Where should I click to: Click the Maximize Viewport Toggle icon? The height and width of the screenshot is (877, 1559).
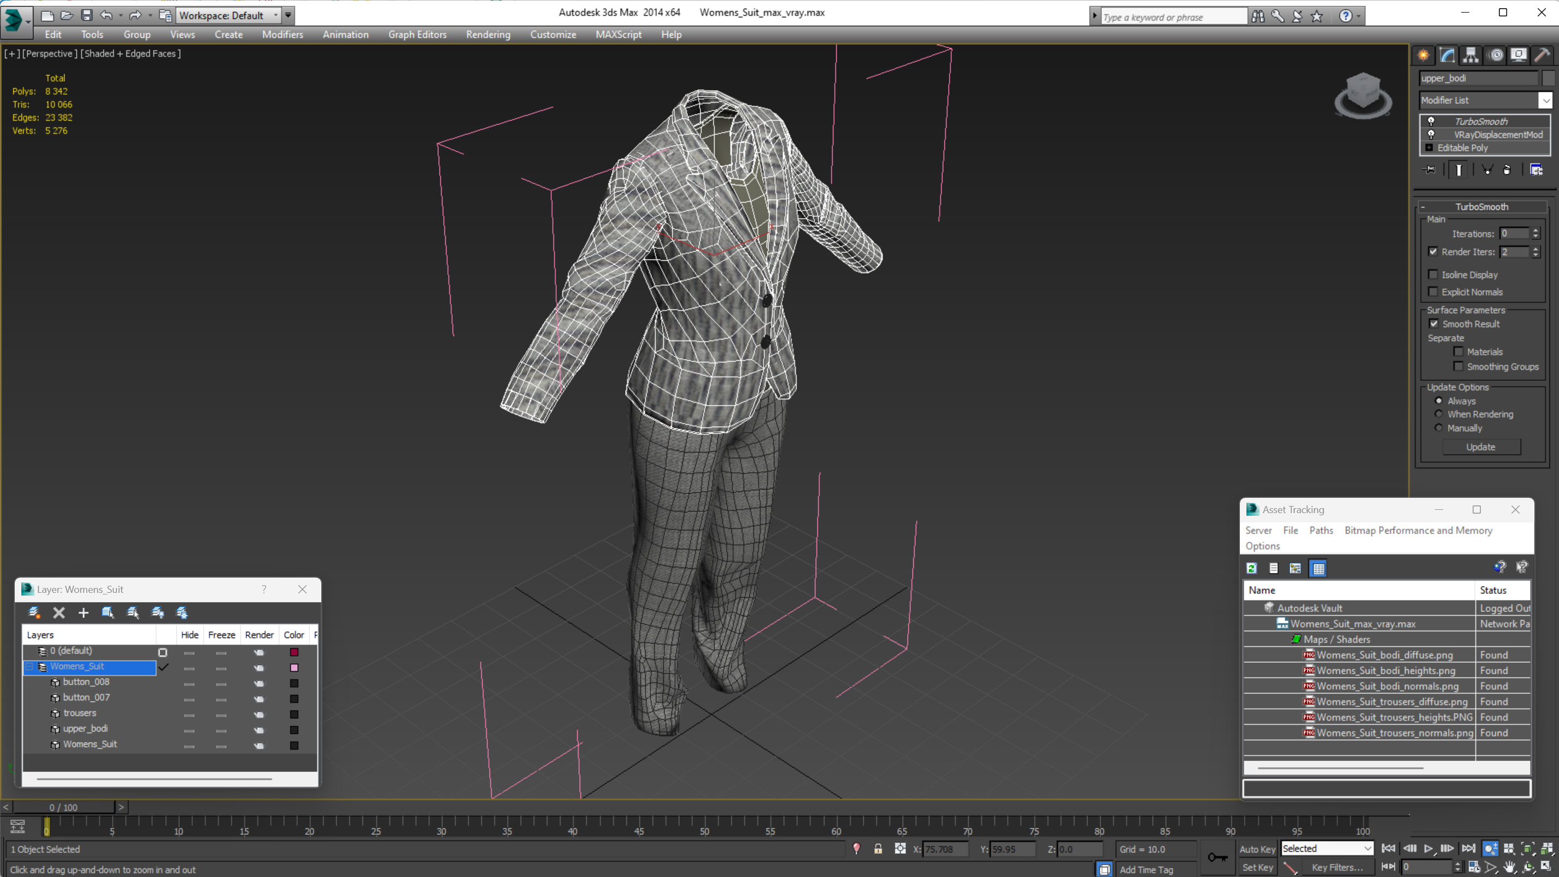(x=1546, y=867)
